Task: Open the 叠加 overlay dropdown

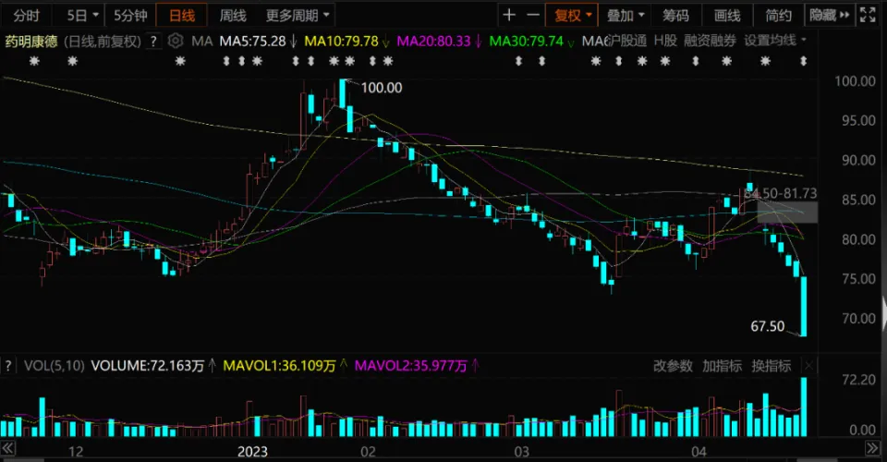Action: point(626,16)
